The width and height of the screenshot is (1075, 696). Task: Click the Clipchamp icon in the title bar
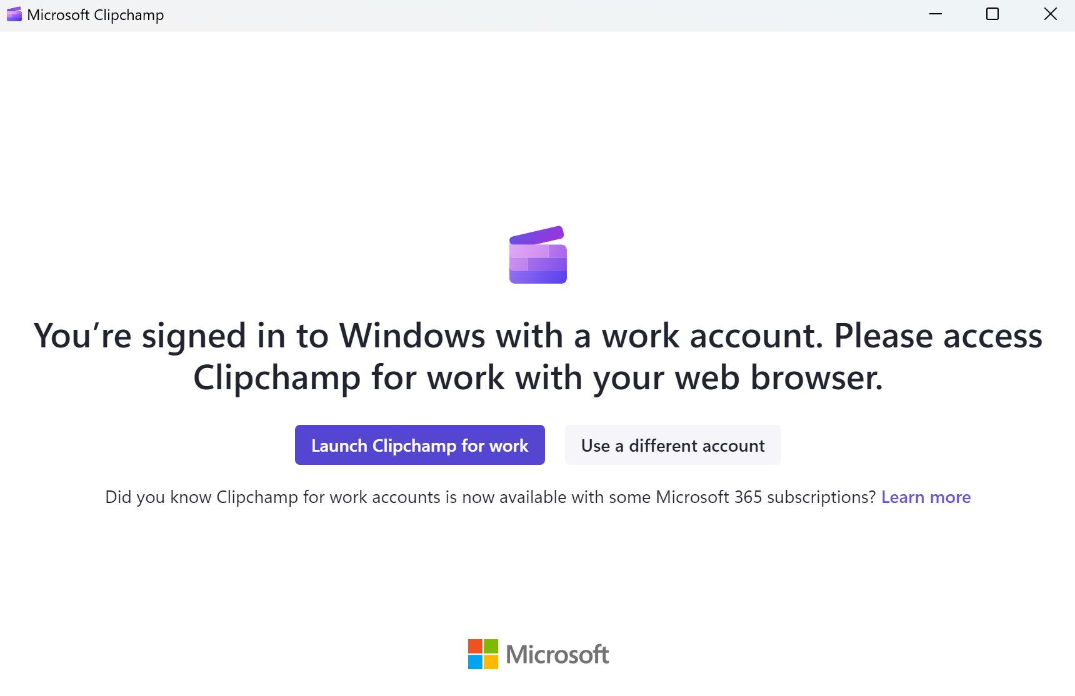pyautogui.click(x=14, y=14)
